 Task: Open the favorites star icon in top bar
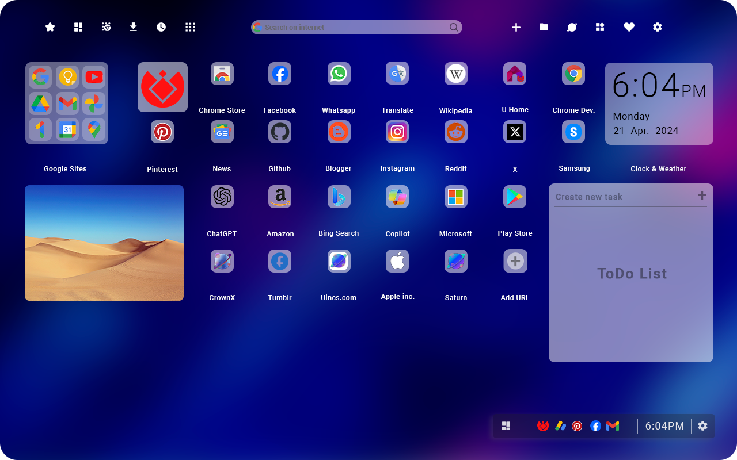pyautogui.click(x=50, y=27)
